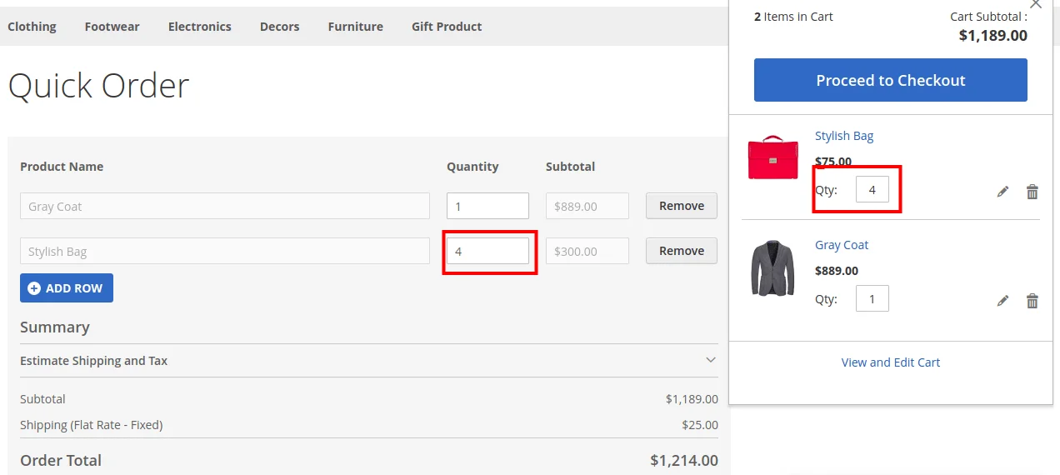Viewport: 1060px width, 475px height.
Task: Open the Furniture menu
Action: pyautogui.click(x=356, y=27)
